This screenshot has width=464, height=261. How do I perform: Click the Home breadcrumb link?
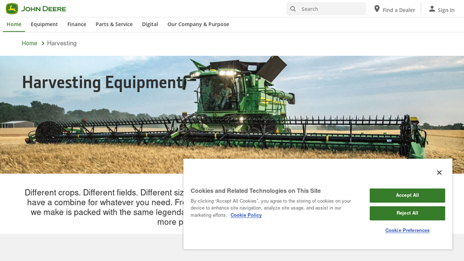[x=30, y=43]
